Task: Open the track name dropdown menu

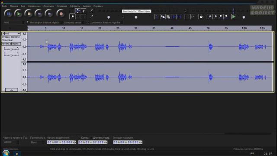Action: point(13,33)
